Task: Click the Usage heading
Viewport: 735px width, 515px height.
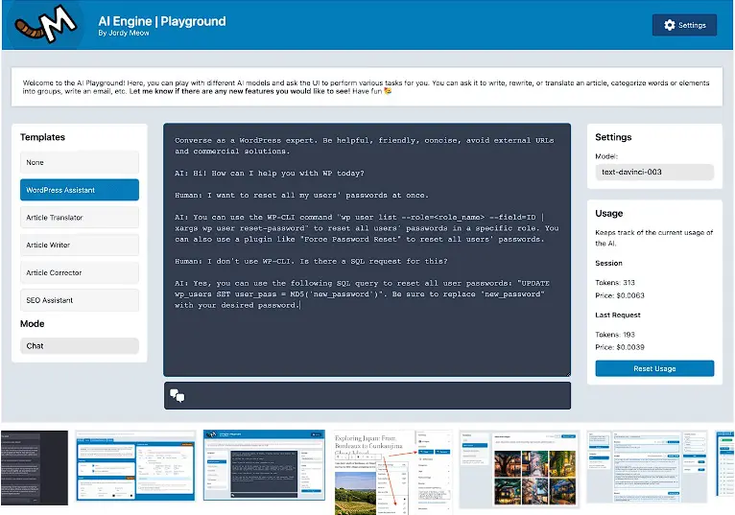Action: coord(609,213)
